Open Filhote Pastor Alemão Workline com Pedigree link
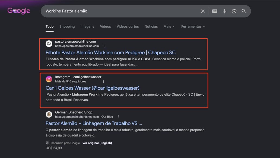 tap(110, 53)
